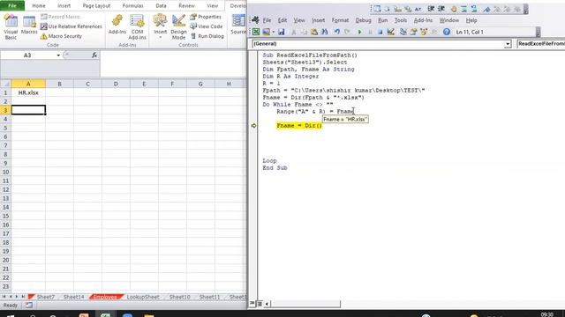This screenshot has height=317, width=565.
Task: Open VBA editor Help menu
Action: [x=471, y=20]
